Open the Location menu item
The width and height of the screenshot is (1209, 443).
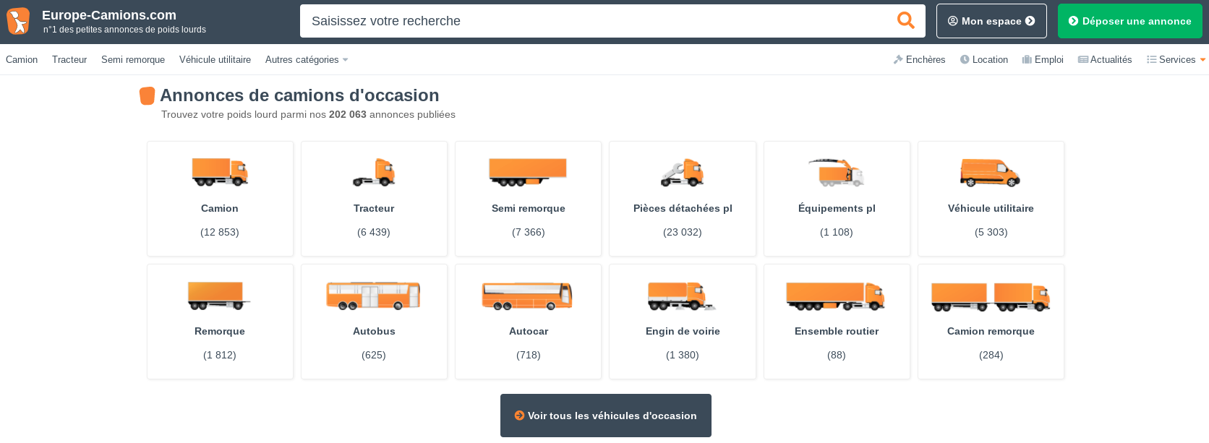984,60
